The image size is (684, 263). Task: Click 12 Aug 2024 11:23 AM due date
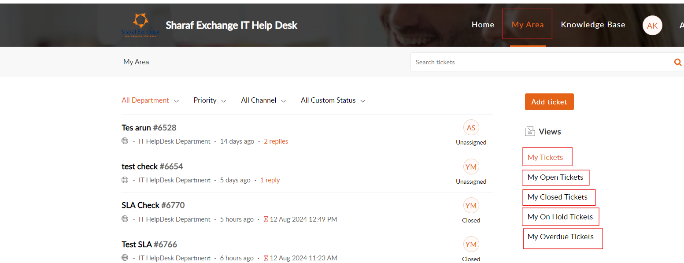[303, 258]
